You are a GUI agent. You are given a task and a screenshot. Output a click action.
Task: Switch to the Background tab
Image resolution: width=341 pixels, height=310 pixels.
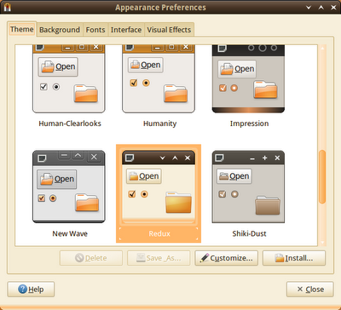[x=60, y=30]
